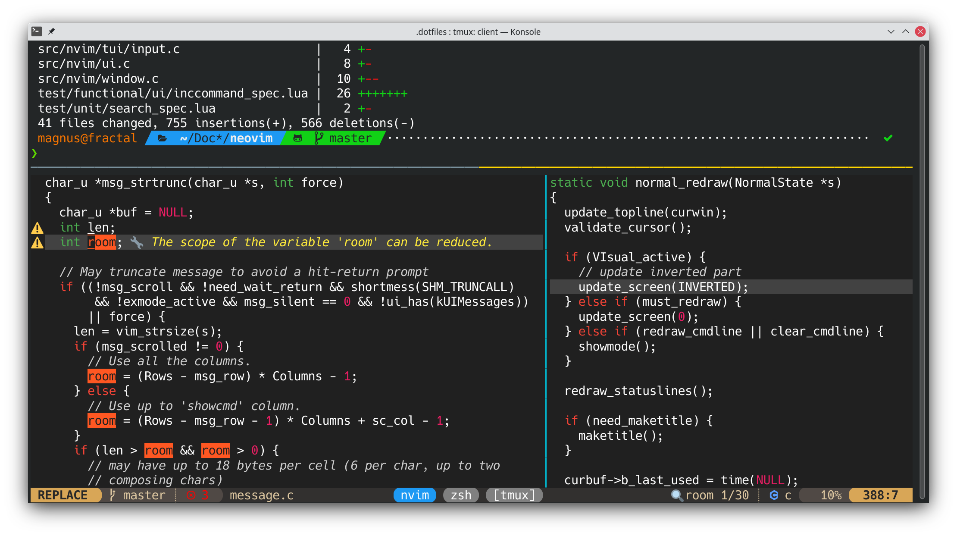Select the [tmux] window tab
The image size is (957, 536).
pyautogui.click(x=514, y=495)
